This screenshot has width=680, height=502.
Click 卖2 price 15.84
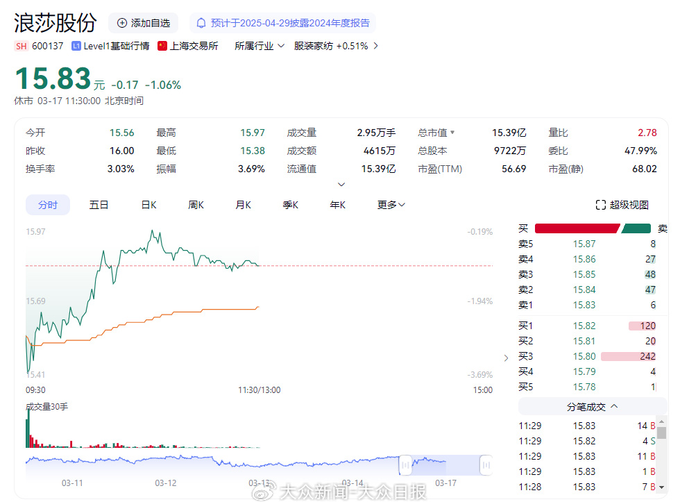[584, 290]
